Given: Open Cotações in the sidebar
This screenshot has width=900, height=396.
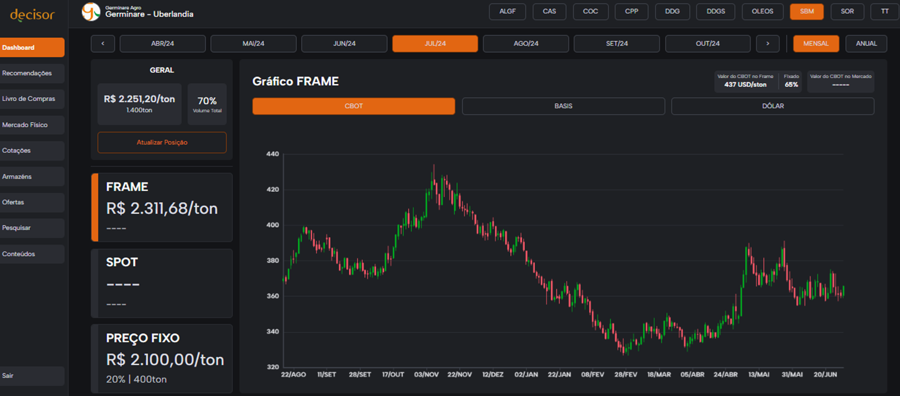Looking at the screenshot, I should click(x=32, y=150).
